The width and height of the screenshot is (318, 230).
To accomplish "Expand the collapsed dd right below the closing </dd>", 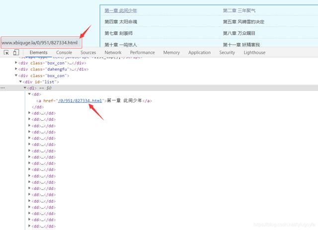I will click(x=29, y=113).
